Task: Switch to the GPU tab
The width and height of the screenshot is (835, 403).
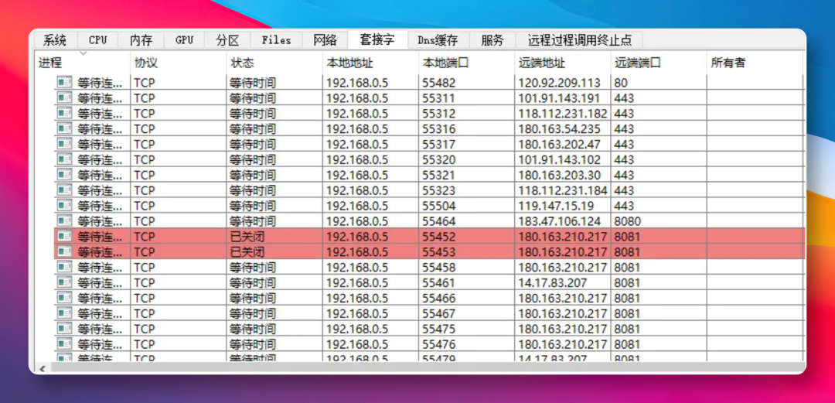Action: pyautogui.click(x=184, y=40)
